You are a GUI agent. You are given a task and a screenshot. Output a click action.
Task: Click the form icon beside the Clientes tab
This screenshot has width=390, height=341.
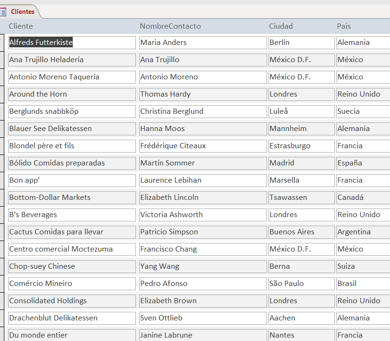3,11
